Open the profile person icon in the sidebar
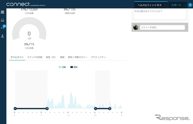Viewport: 193px width, 124px height. [x=2, y=36]
